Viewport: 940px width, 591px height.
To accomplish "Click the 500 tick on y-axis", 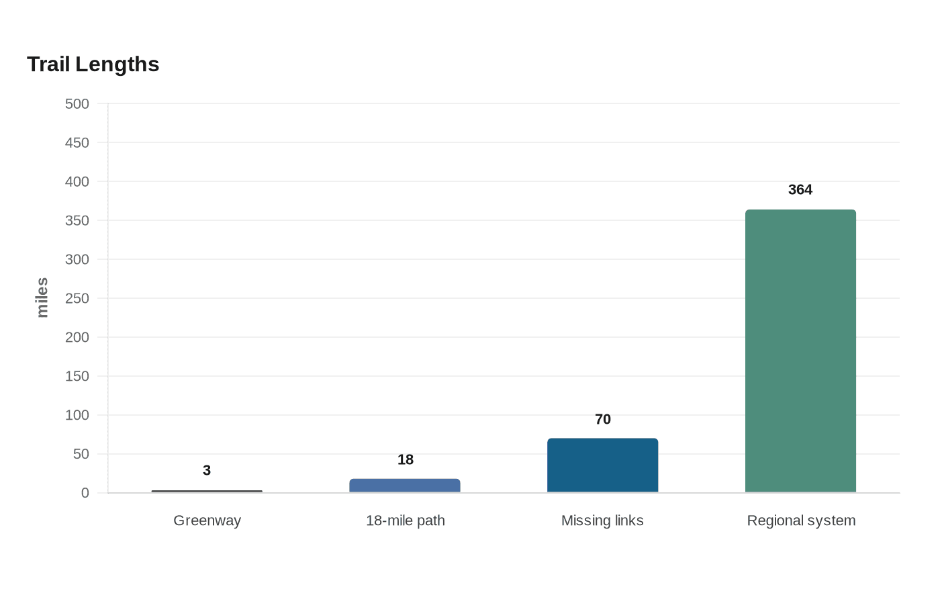I will (x=77, y=104).
